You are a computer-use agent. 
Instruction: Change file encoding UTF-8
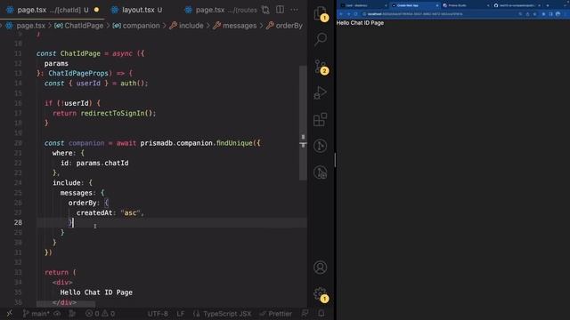click(159, 314)
